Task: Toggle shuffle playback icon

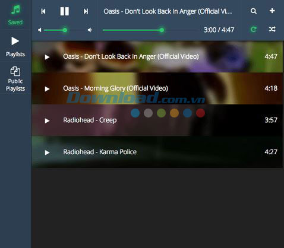Action: (x=272, y=30)
